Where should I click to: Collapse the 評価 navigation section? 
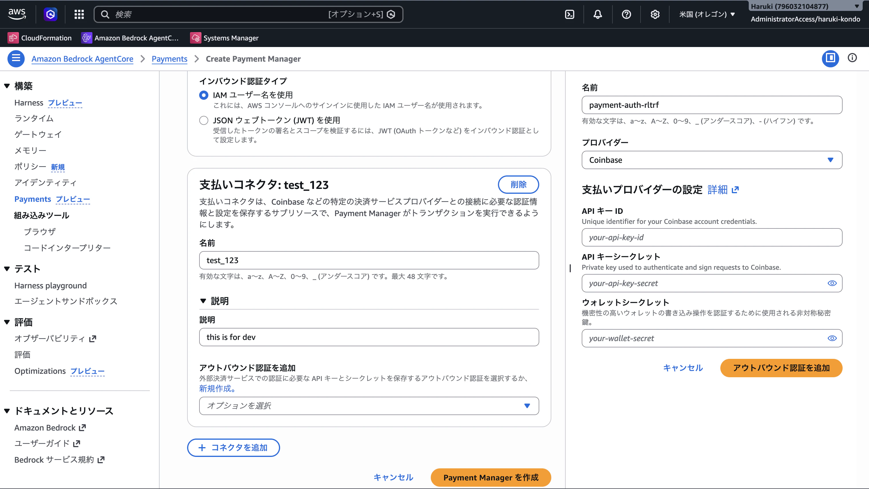coord(7,322)
